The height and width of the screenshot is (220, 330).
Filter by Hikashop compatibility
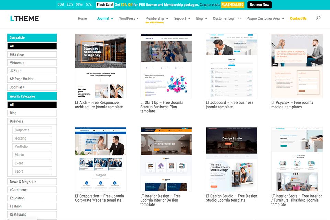click(x=32, y=54)
